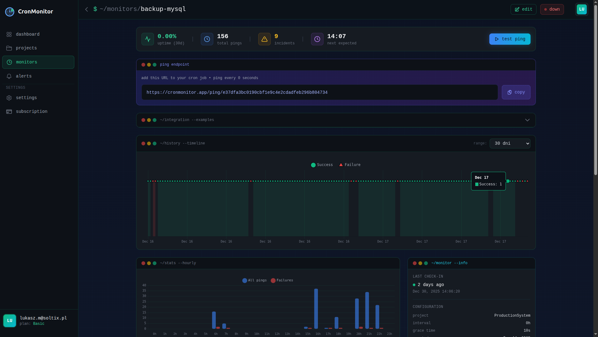Viewport: 598px width, 337px height.
Task: Toggle the Success legend in the timeline chart
Action: point(322,165)
